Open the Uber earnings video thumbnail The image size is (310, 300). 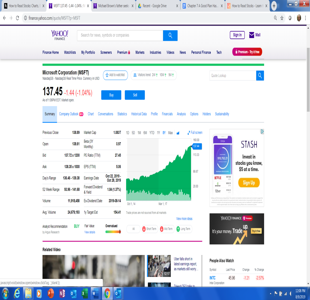click(159, 266)
